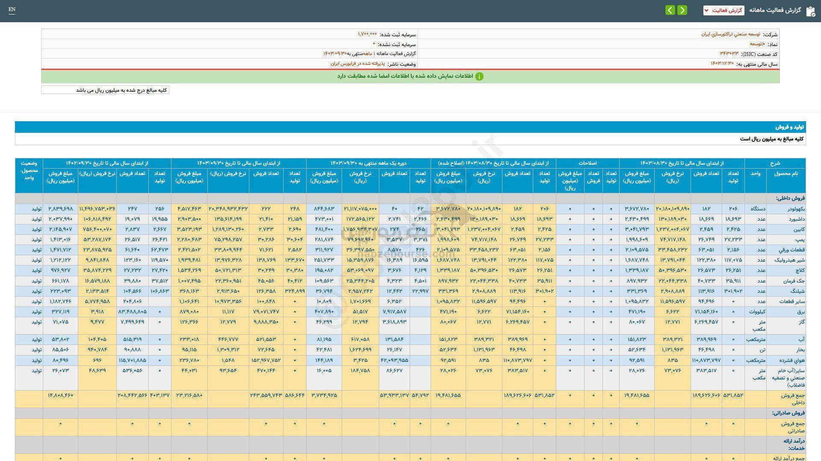Viewport: 821px width, 461px height.
Task: Switch language via EN link
Action: click(12, 9)
